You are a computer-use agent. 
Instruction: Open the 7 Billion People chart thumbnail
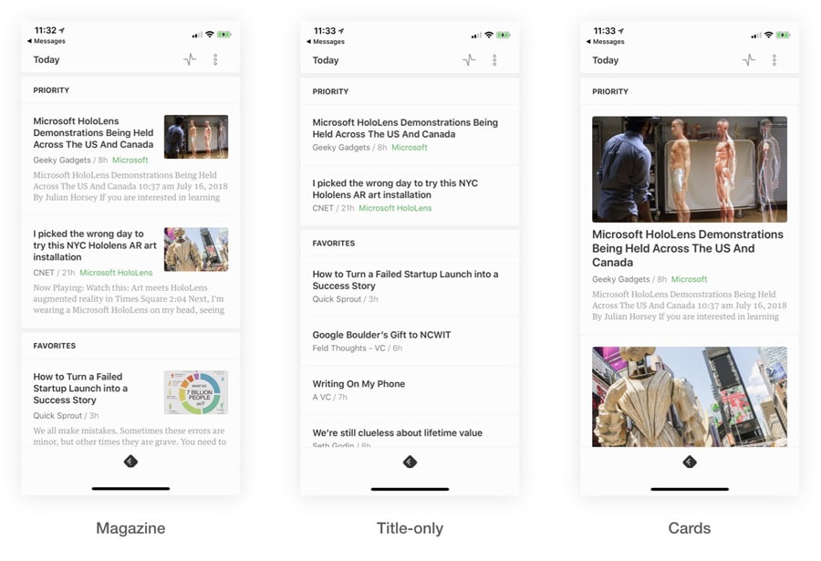point(196,392)
